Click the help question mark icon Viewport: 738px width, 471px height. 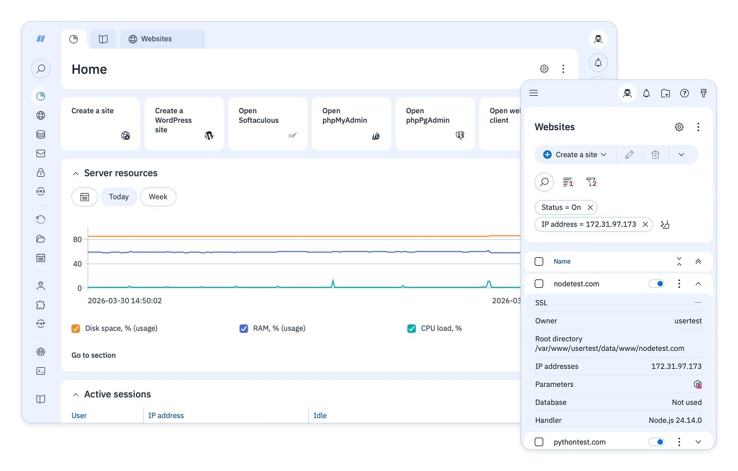[685, 93]
